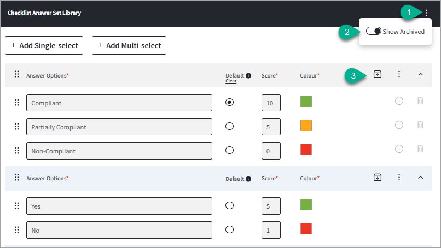The width and height of the screenshot is (441, 248).
Task: Click the No row score field
Action: [271, 230]
